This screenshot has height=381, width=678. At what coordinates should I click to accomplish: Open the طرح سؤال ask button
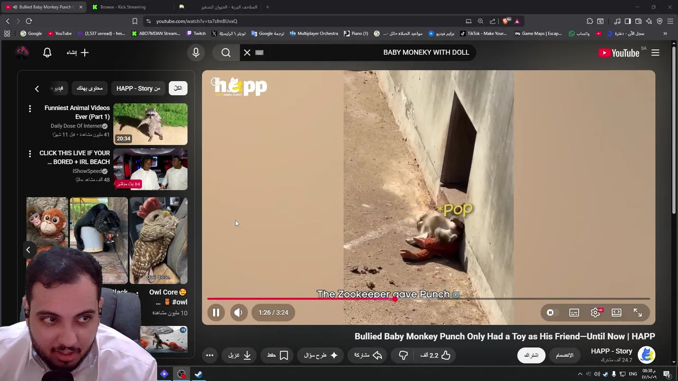321,355
